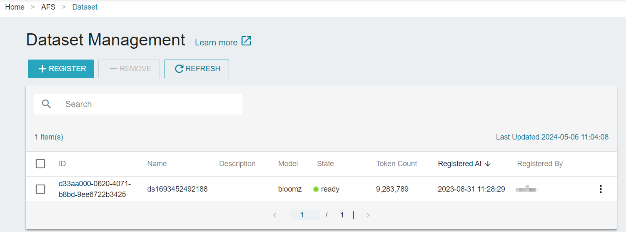Sort by the Name column header
This screenshot has height=232, width=626.
pos(157,164)
